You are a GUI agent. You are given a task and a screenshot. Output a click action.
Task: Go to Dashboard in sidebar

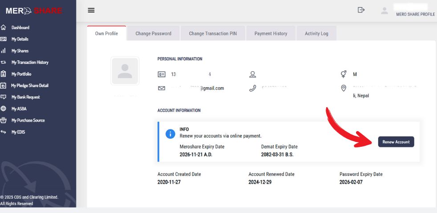point(20,28)
